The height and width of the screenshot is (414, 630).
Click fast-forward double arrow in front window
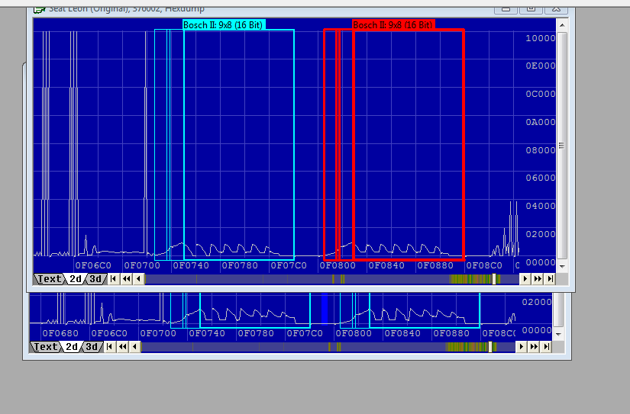tap(537, 279)
